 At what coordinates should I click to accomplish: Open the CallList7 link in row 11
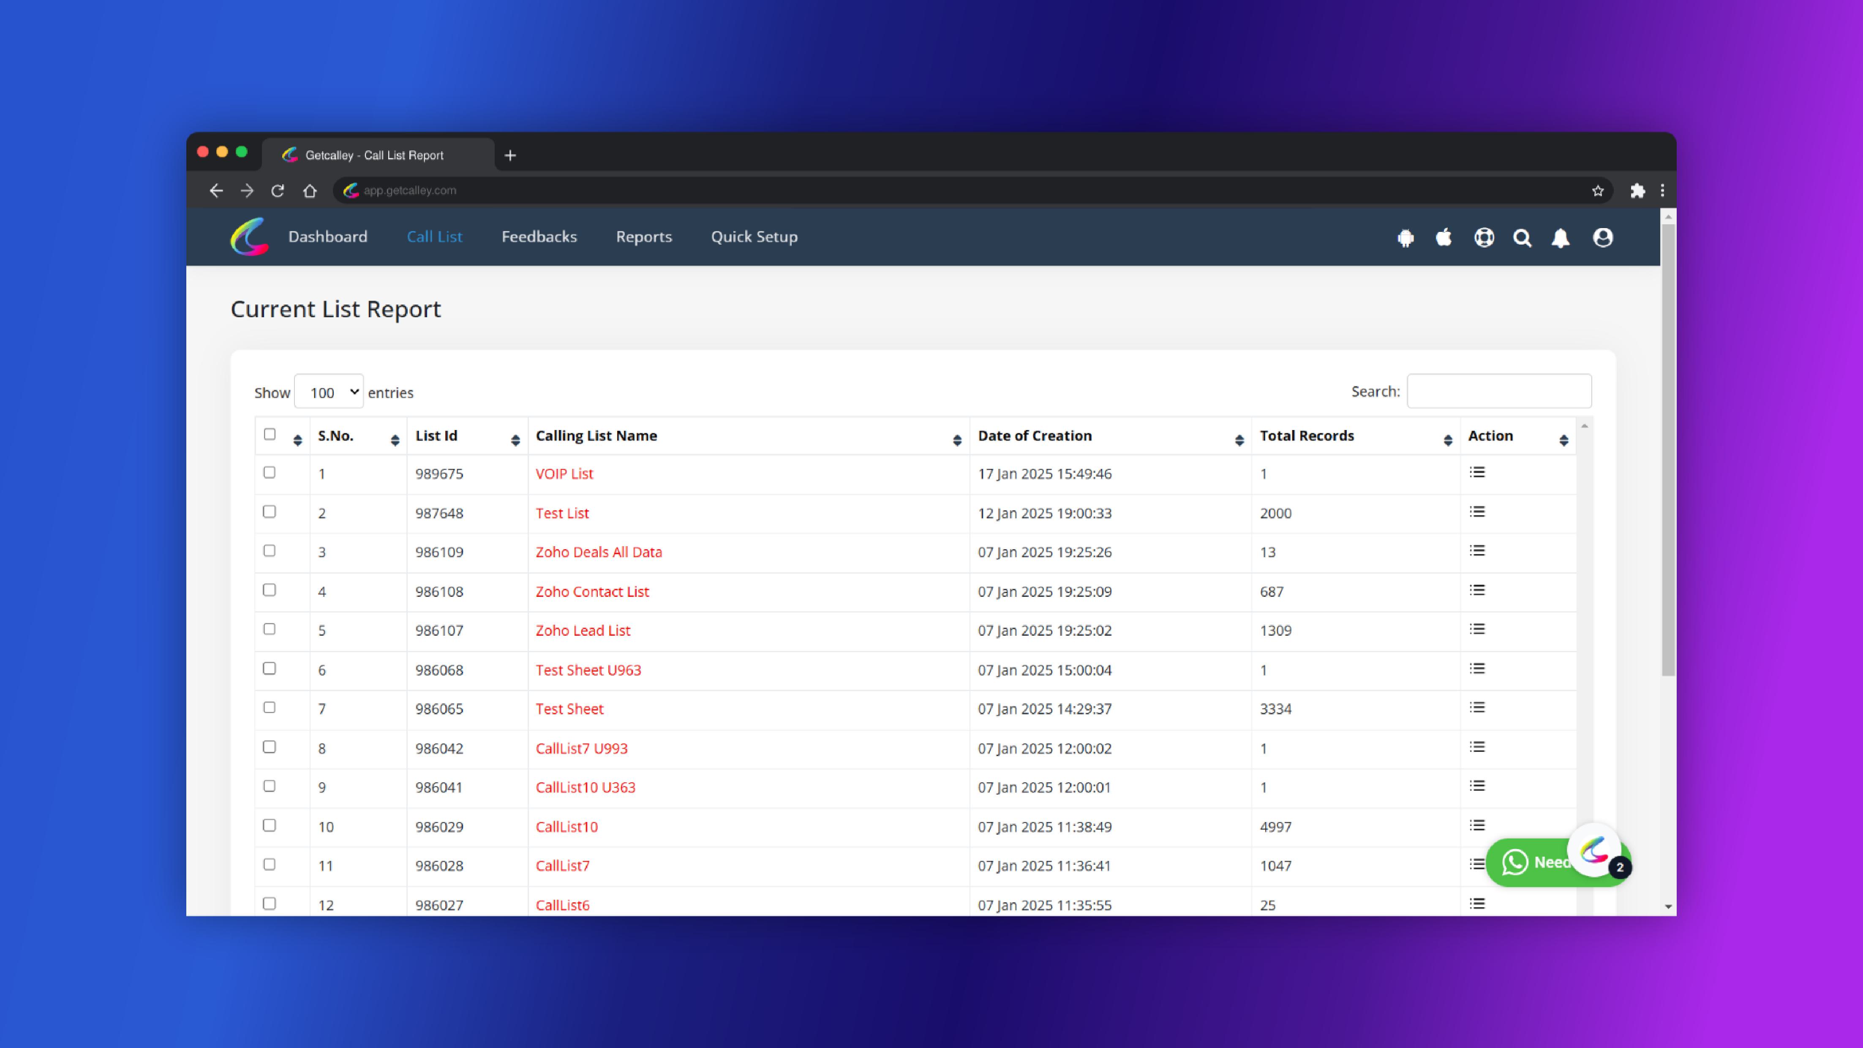click(562, 866)
